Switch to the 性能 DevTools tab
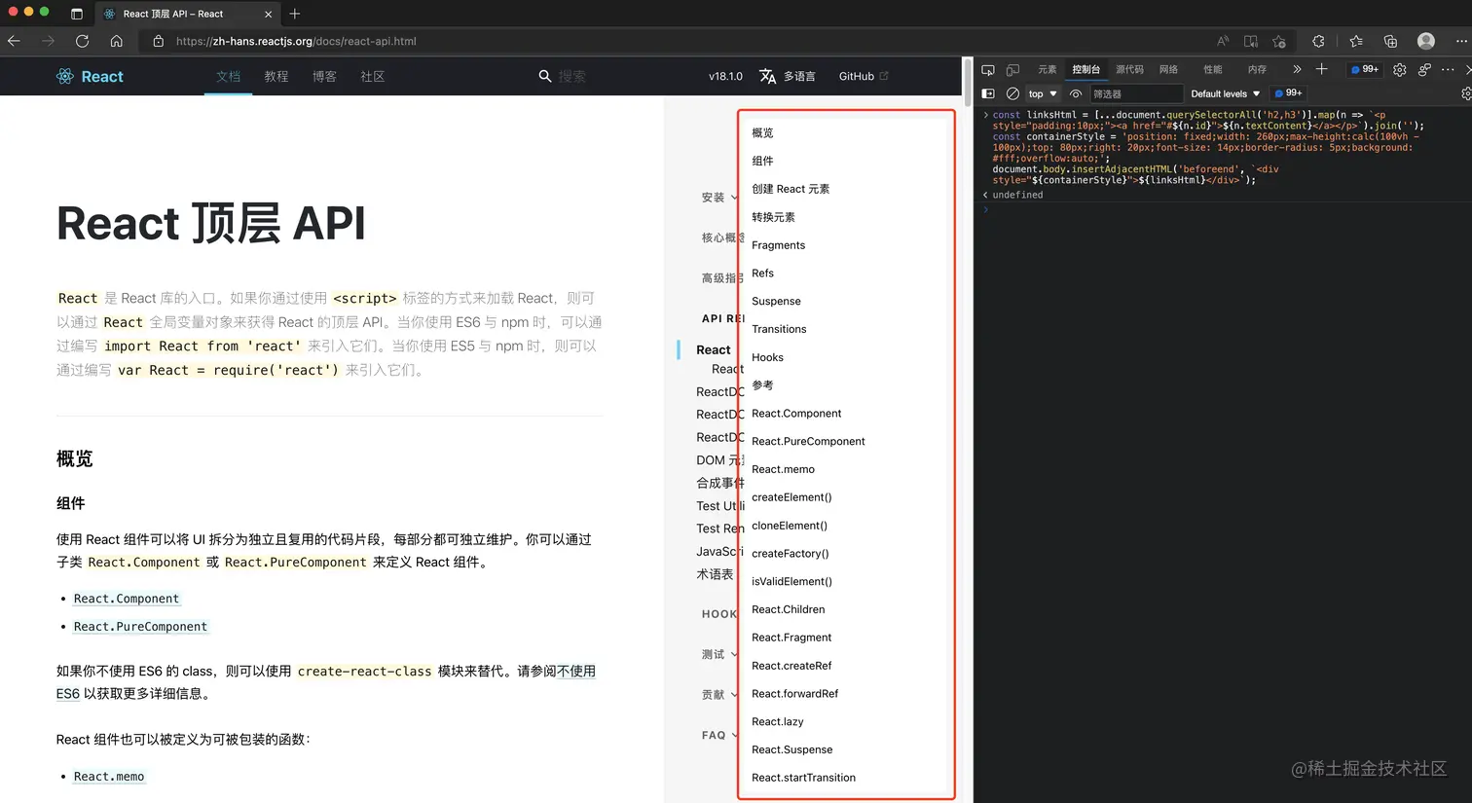This screenshot has width=1472, height=803. pos(1212,70)
